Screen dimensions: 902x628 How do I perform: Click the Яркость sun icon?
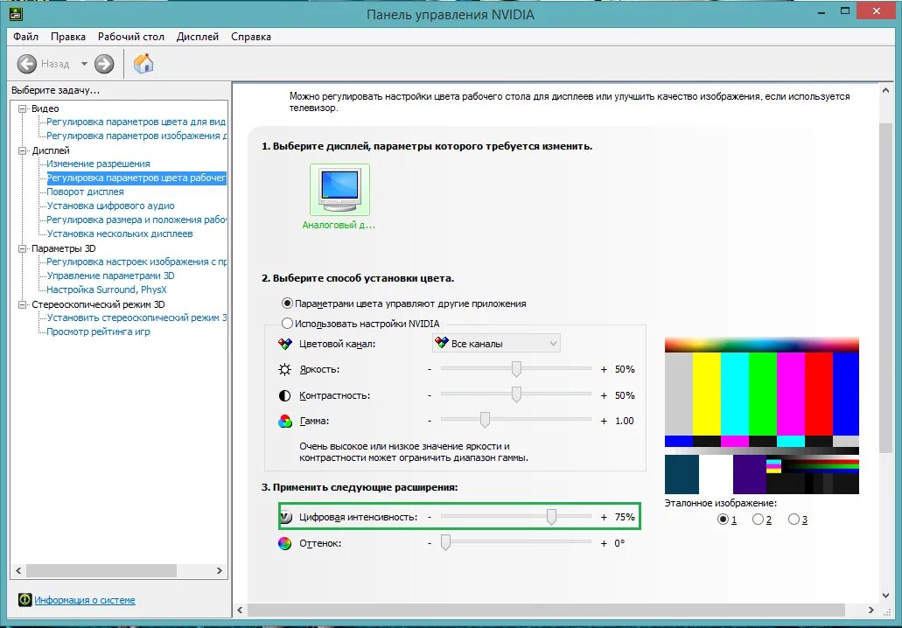coord(284,369)
